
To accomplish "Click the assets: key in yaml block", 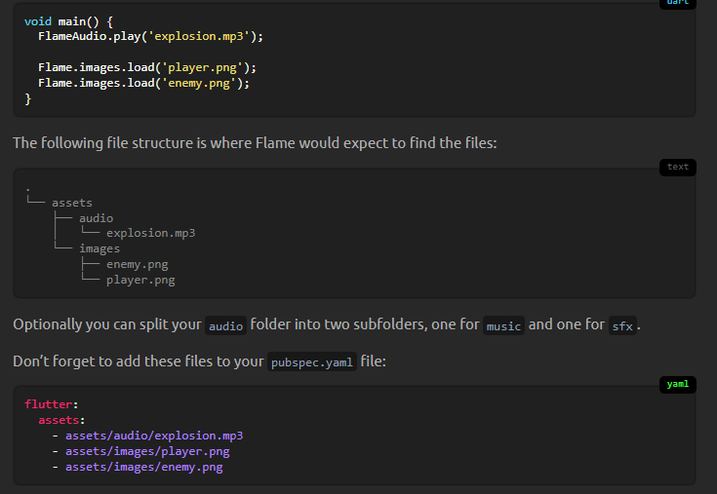I will click(61, 420).
